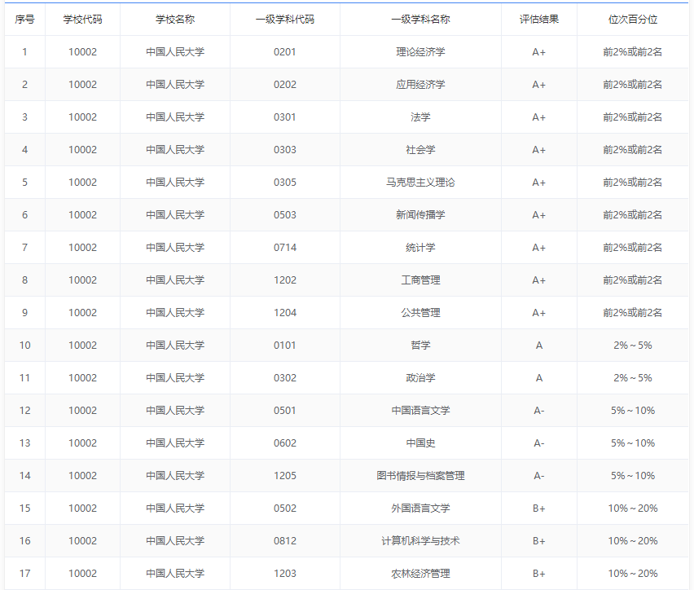Select the 理论经济学 cell
The height and width of the screenshot is (590, 694).
[420, 52]
